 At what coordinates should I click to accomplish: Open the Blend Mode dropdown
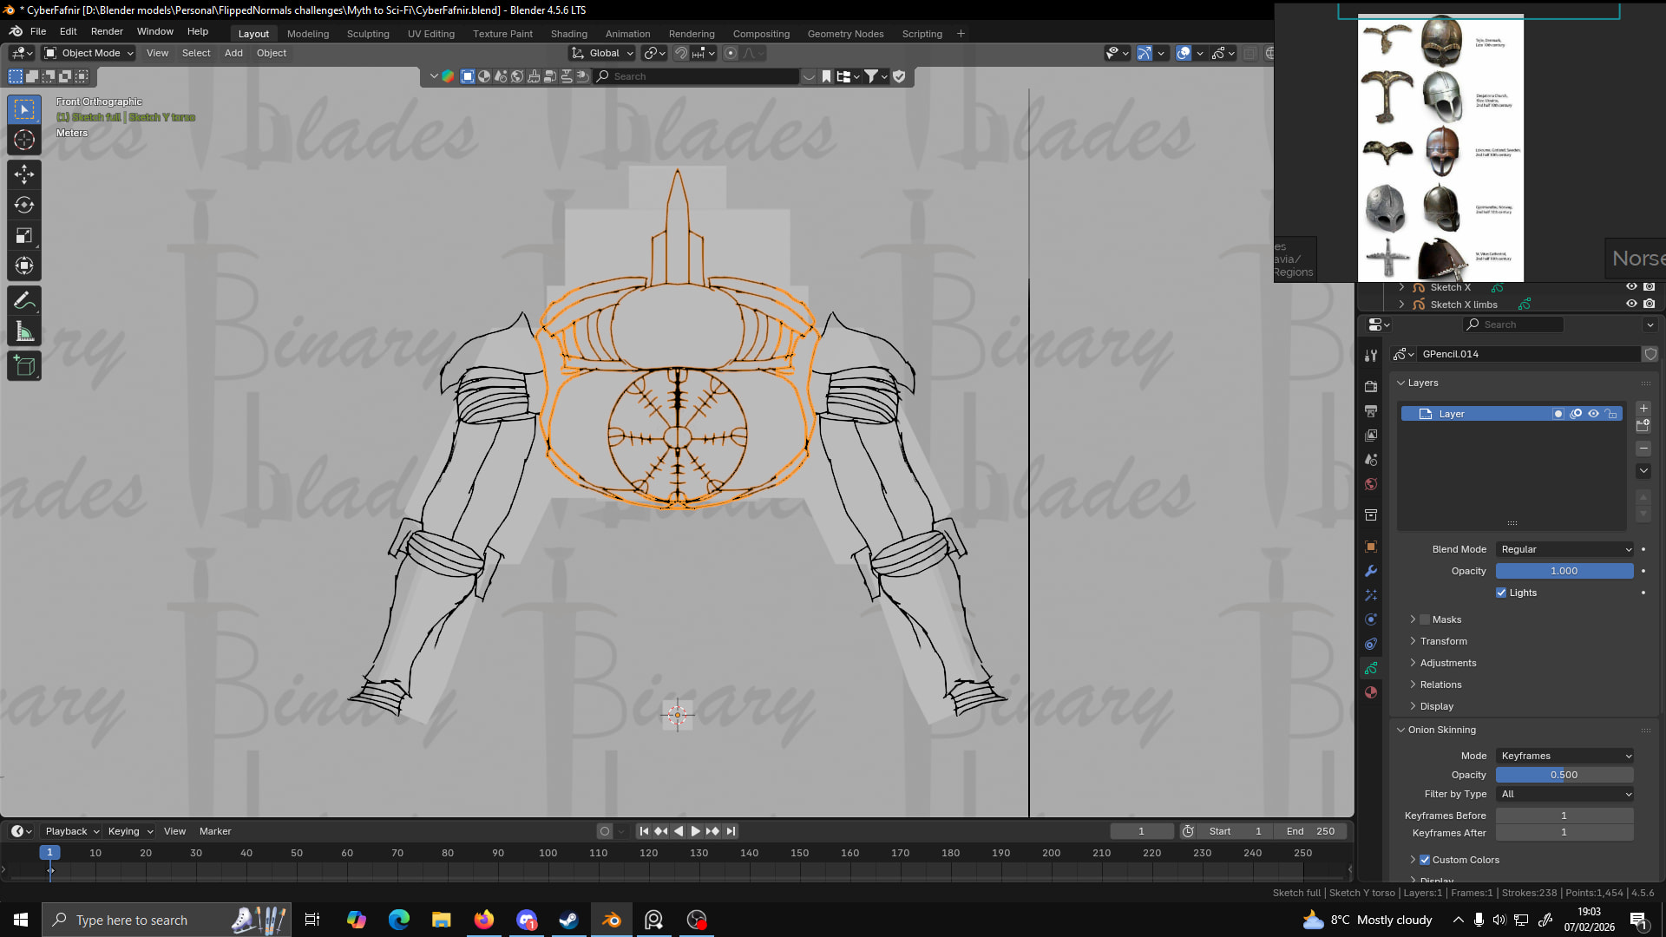(x=1565, y=549)
